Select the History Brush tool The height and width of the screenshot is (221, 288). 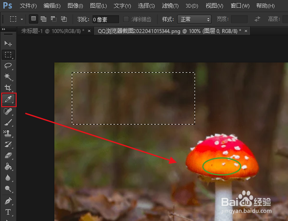click(8, 144)
